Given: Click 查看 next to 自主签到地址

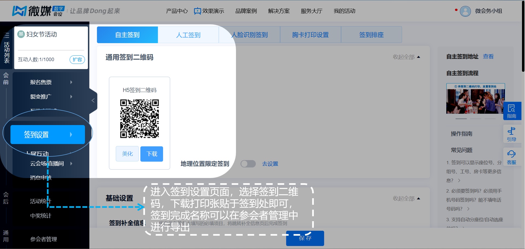Looking at the screenshot, I should (488, 57).
